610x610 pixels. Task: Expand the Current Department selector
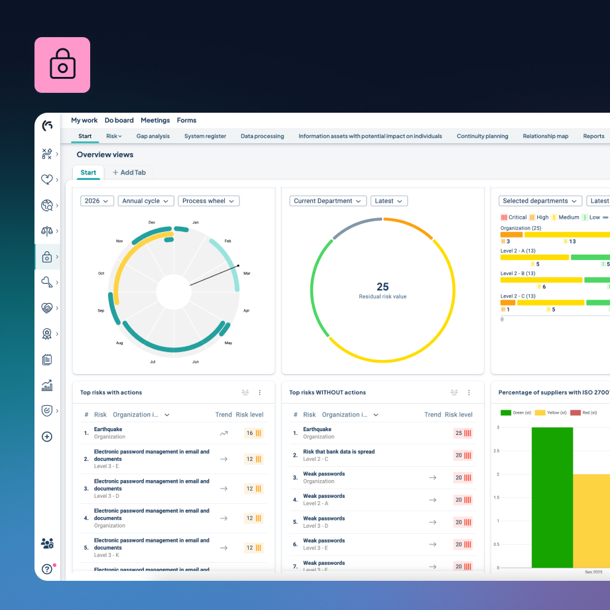tap(328, 200)
